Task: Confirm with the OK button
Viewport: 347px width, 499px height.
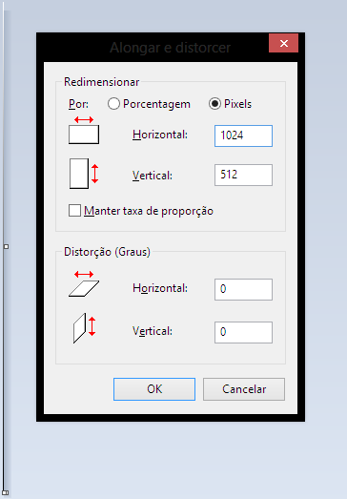Action: [154, 389]
